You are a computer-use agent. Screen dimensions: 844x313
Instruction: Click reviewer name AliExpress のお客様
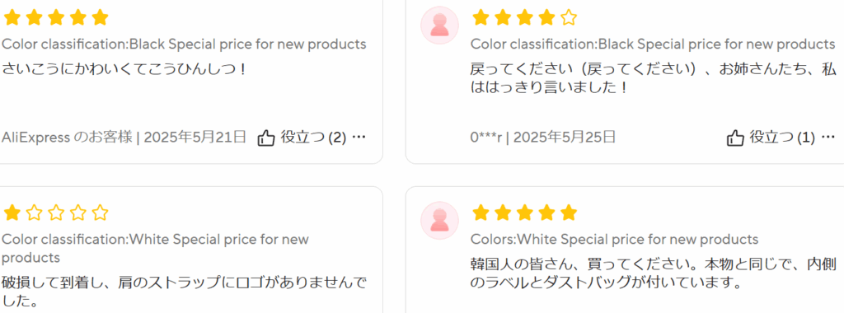67,137
